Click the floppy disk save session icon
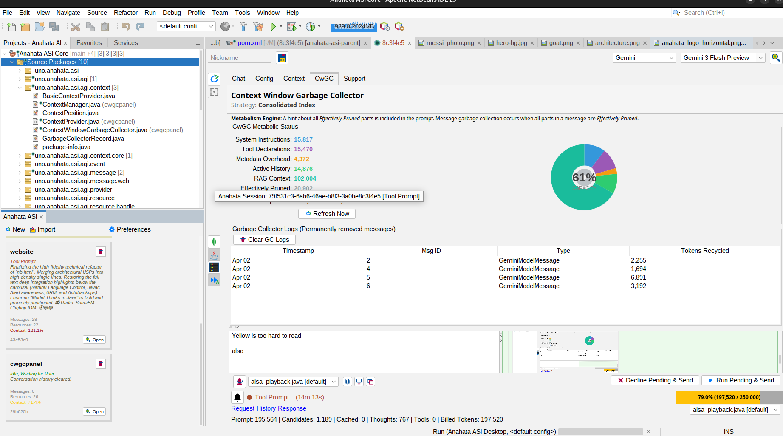Viewport: 783px width, 436px height. click(282, 58)
